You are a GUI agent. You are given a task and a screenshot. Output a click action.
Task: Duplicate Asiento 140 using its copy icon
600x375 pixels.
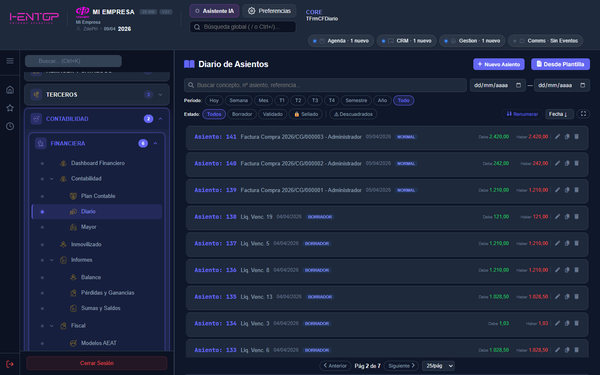567,163
